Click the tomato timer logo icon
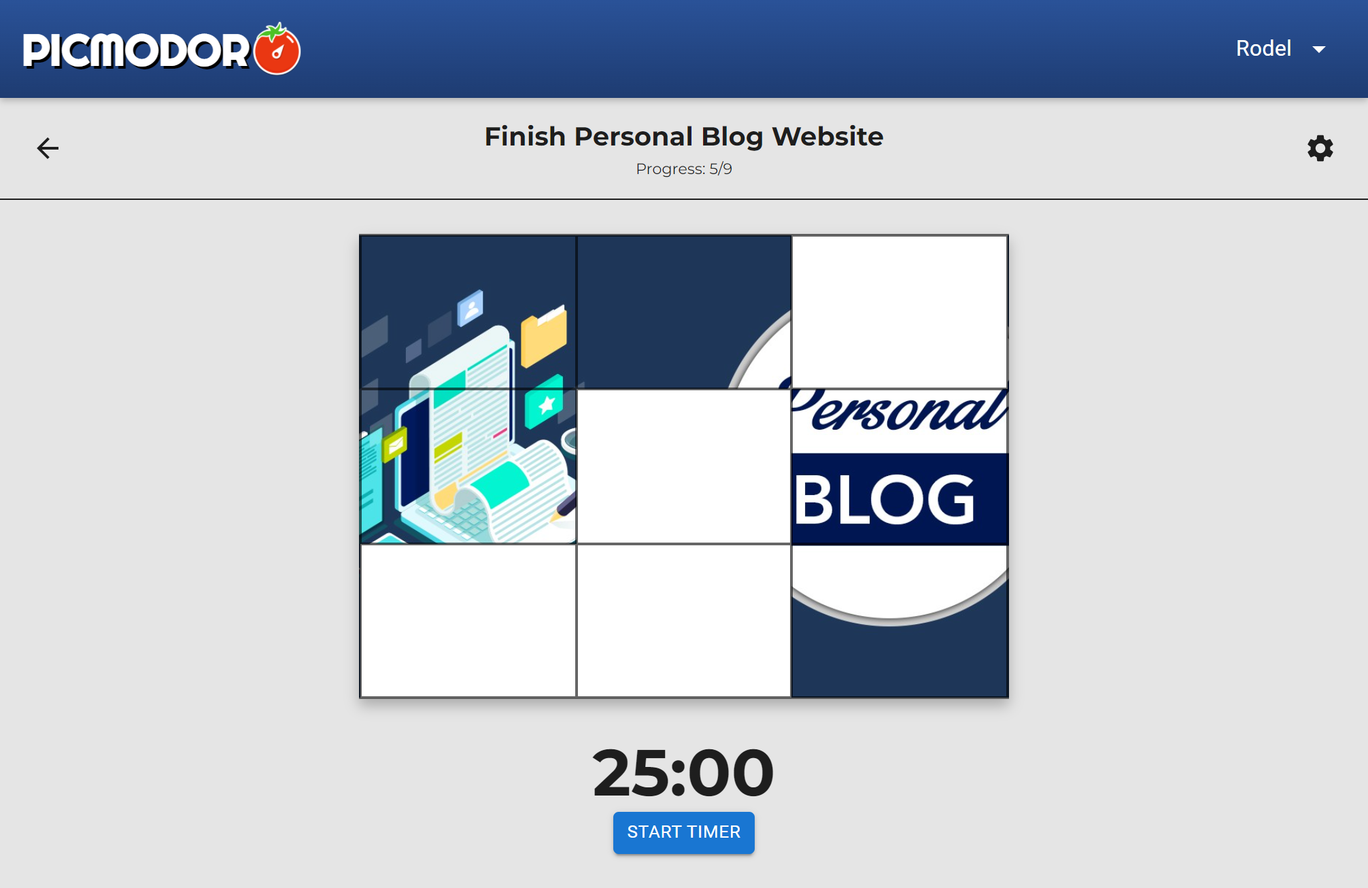 277,50
